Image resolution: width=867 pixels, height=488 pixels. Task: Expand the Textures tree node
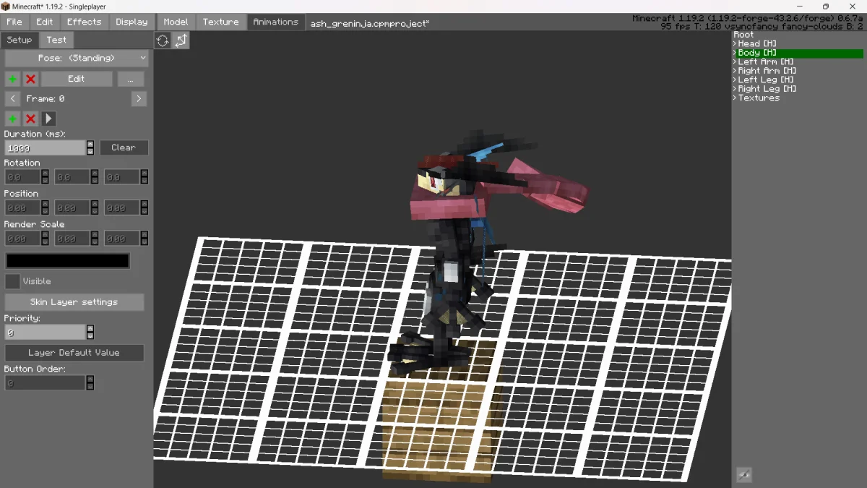(x=735, y=98)
